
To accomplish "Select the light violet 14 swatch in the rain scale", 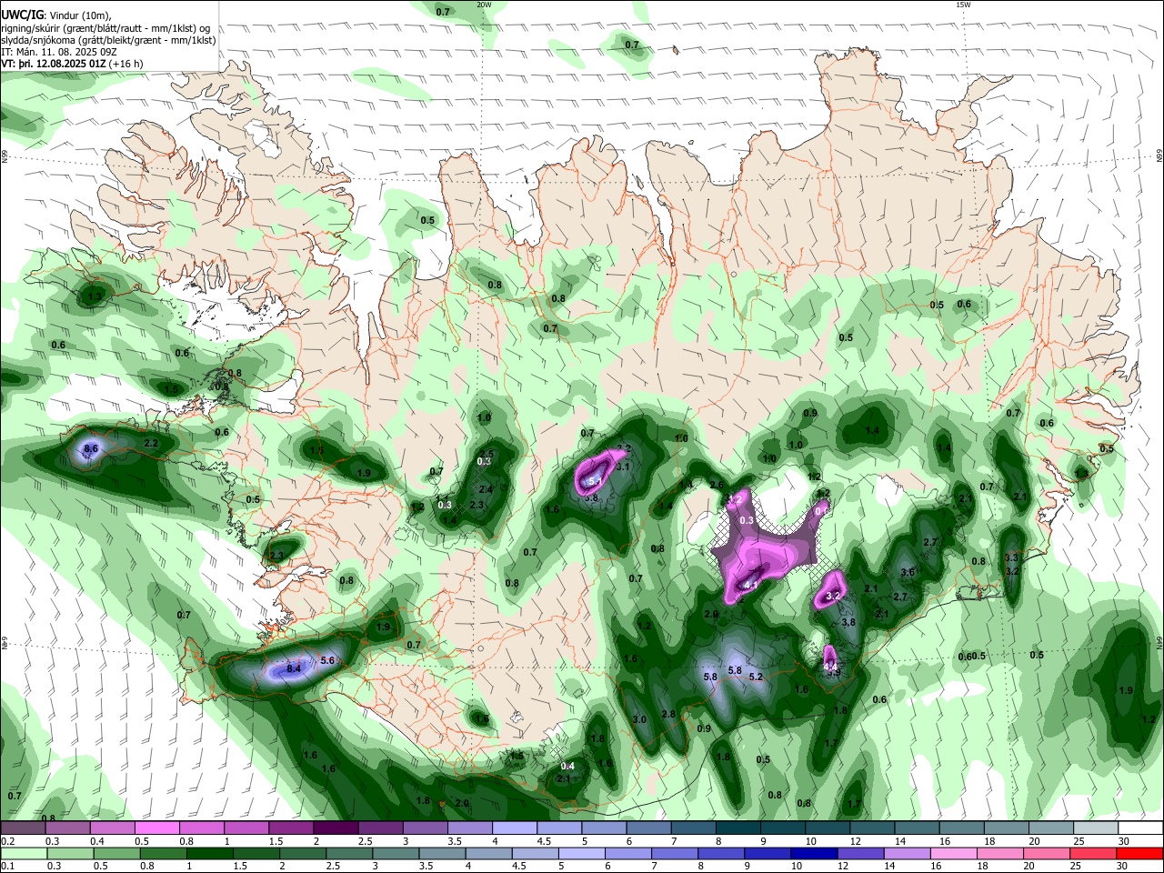I will point(906,853).
